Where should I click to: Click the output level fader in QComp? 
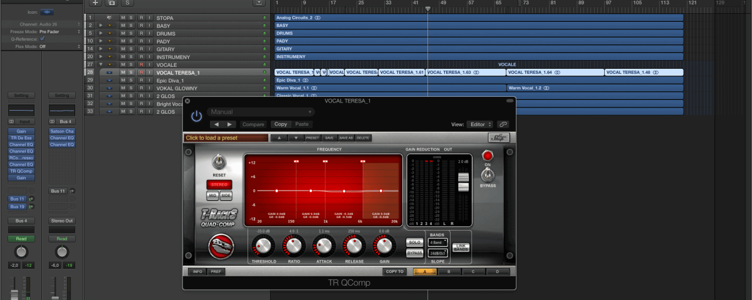click(x=464, y=182)
